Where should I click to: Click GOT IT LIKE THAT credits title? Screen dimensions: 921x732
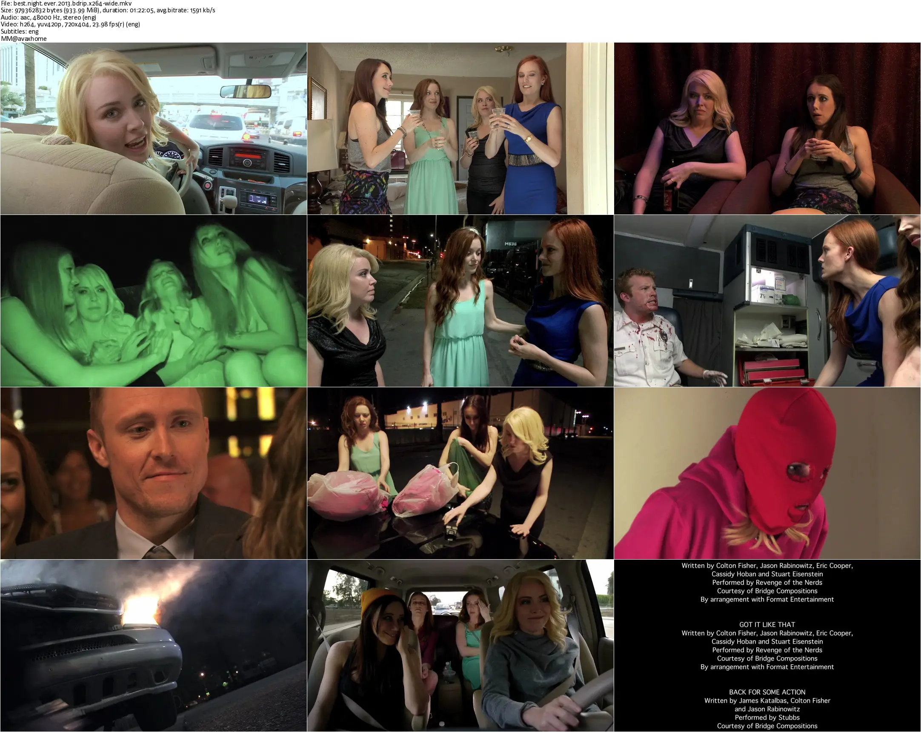click(767, 624)
